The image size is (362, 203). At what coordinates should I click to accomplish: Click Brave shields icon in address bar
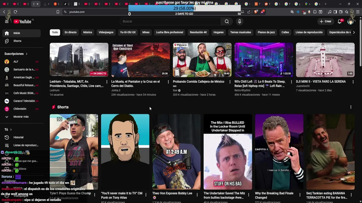click(x=256, y=12)
